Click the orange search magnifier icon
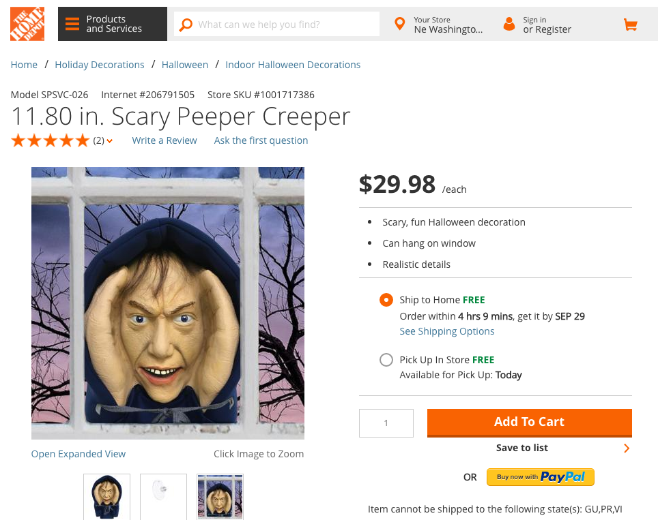658x520 pixels. click(186, 25)
